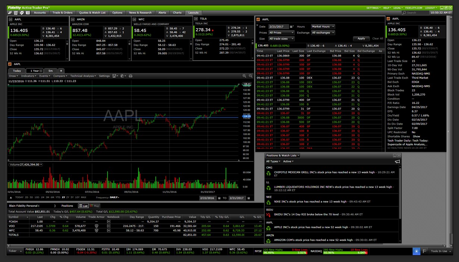The width and height of the screenshot is (459, 262).
Task: Switch to the Today chart tab
Action: tap(16, 71)
